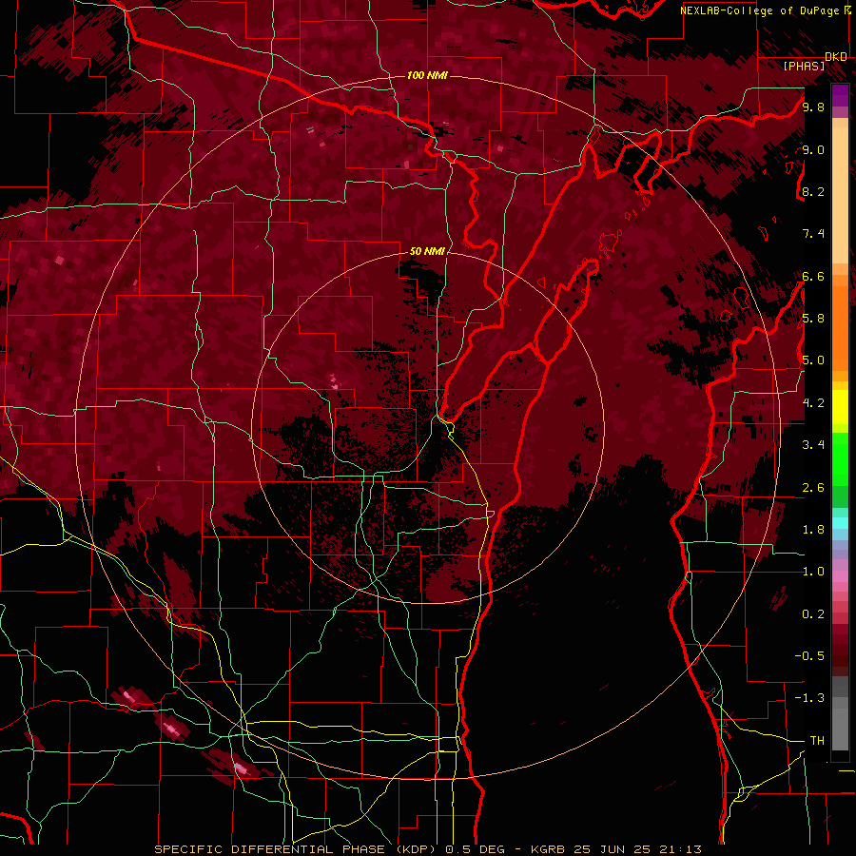Click the 3.4 value on the legend
The image size is (856, 856).
pos(813,445)
